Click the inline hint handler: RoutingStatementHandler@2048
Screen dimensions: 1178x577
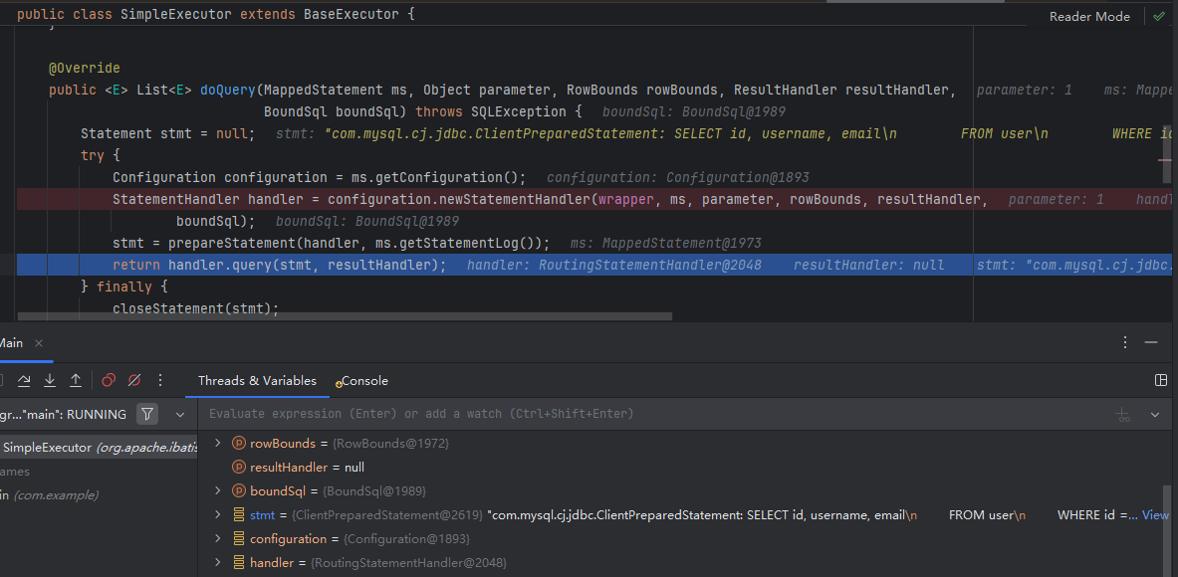[613, 265]
